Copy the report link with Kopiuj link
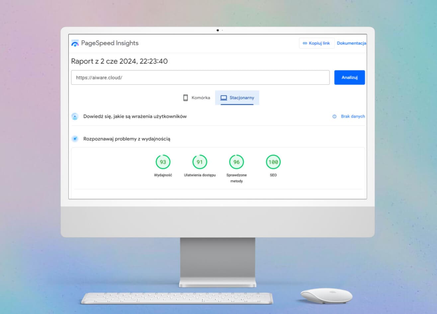This screenshot has width=437, height=314. pos(317,43)
